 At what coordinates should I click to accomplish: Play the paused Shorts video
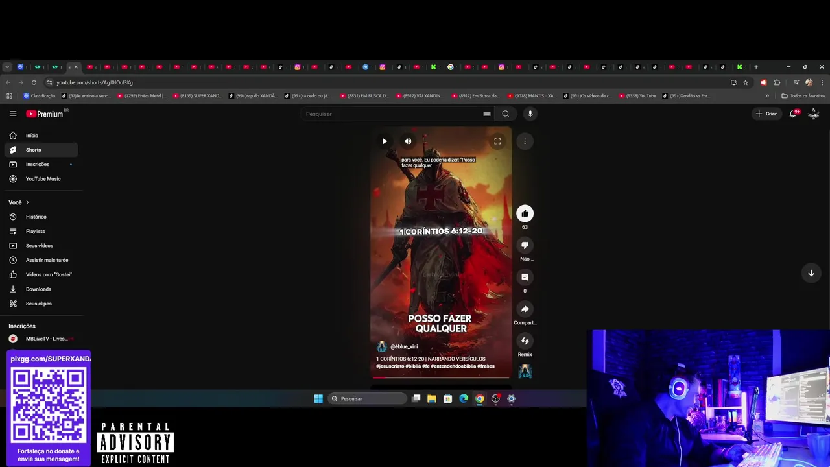(x=385, y=141)
